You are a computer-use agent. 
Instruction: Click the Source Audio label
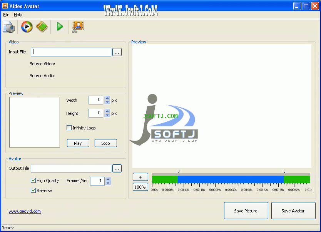tap(43, 76)
